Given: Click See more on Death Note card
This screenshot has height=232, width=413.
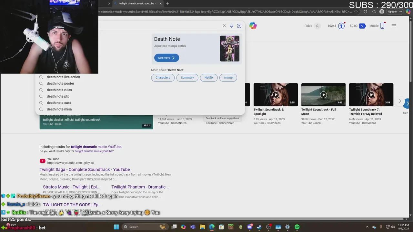Looking at the screenshot, I should click(166, 58).
